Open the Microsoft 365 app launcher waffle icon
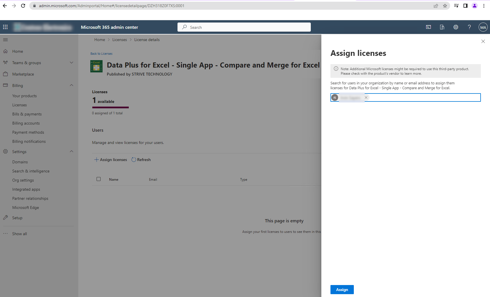Image resolution: width=490 pixels, height=297 pixels. (5, 27)
